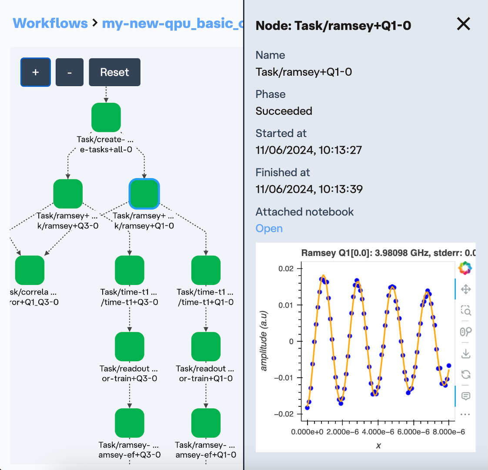Viewport: 488px width, 470px height.
Task: Open my-new-qpu_basic workflow breadcrumb
Action: pyautogui.click(x=172, y=23)
